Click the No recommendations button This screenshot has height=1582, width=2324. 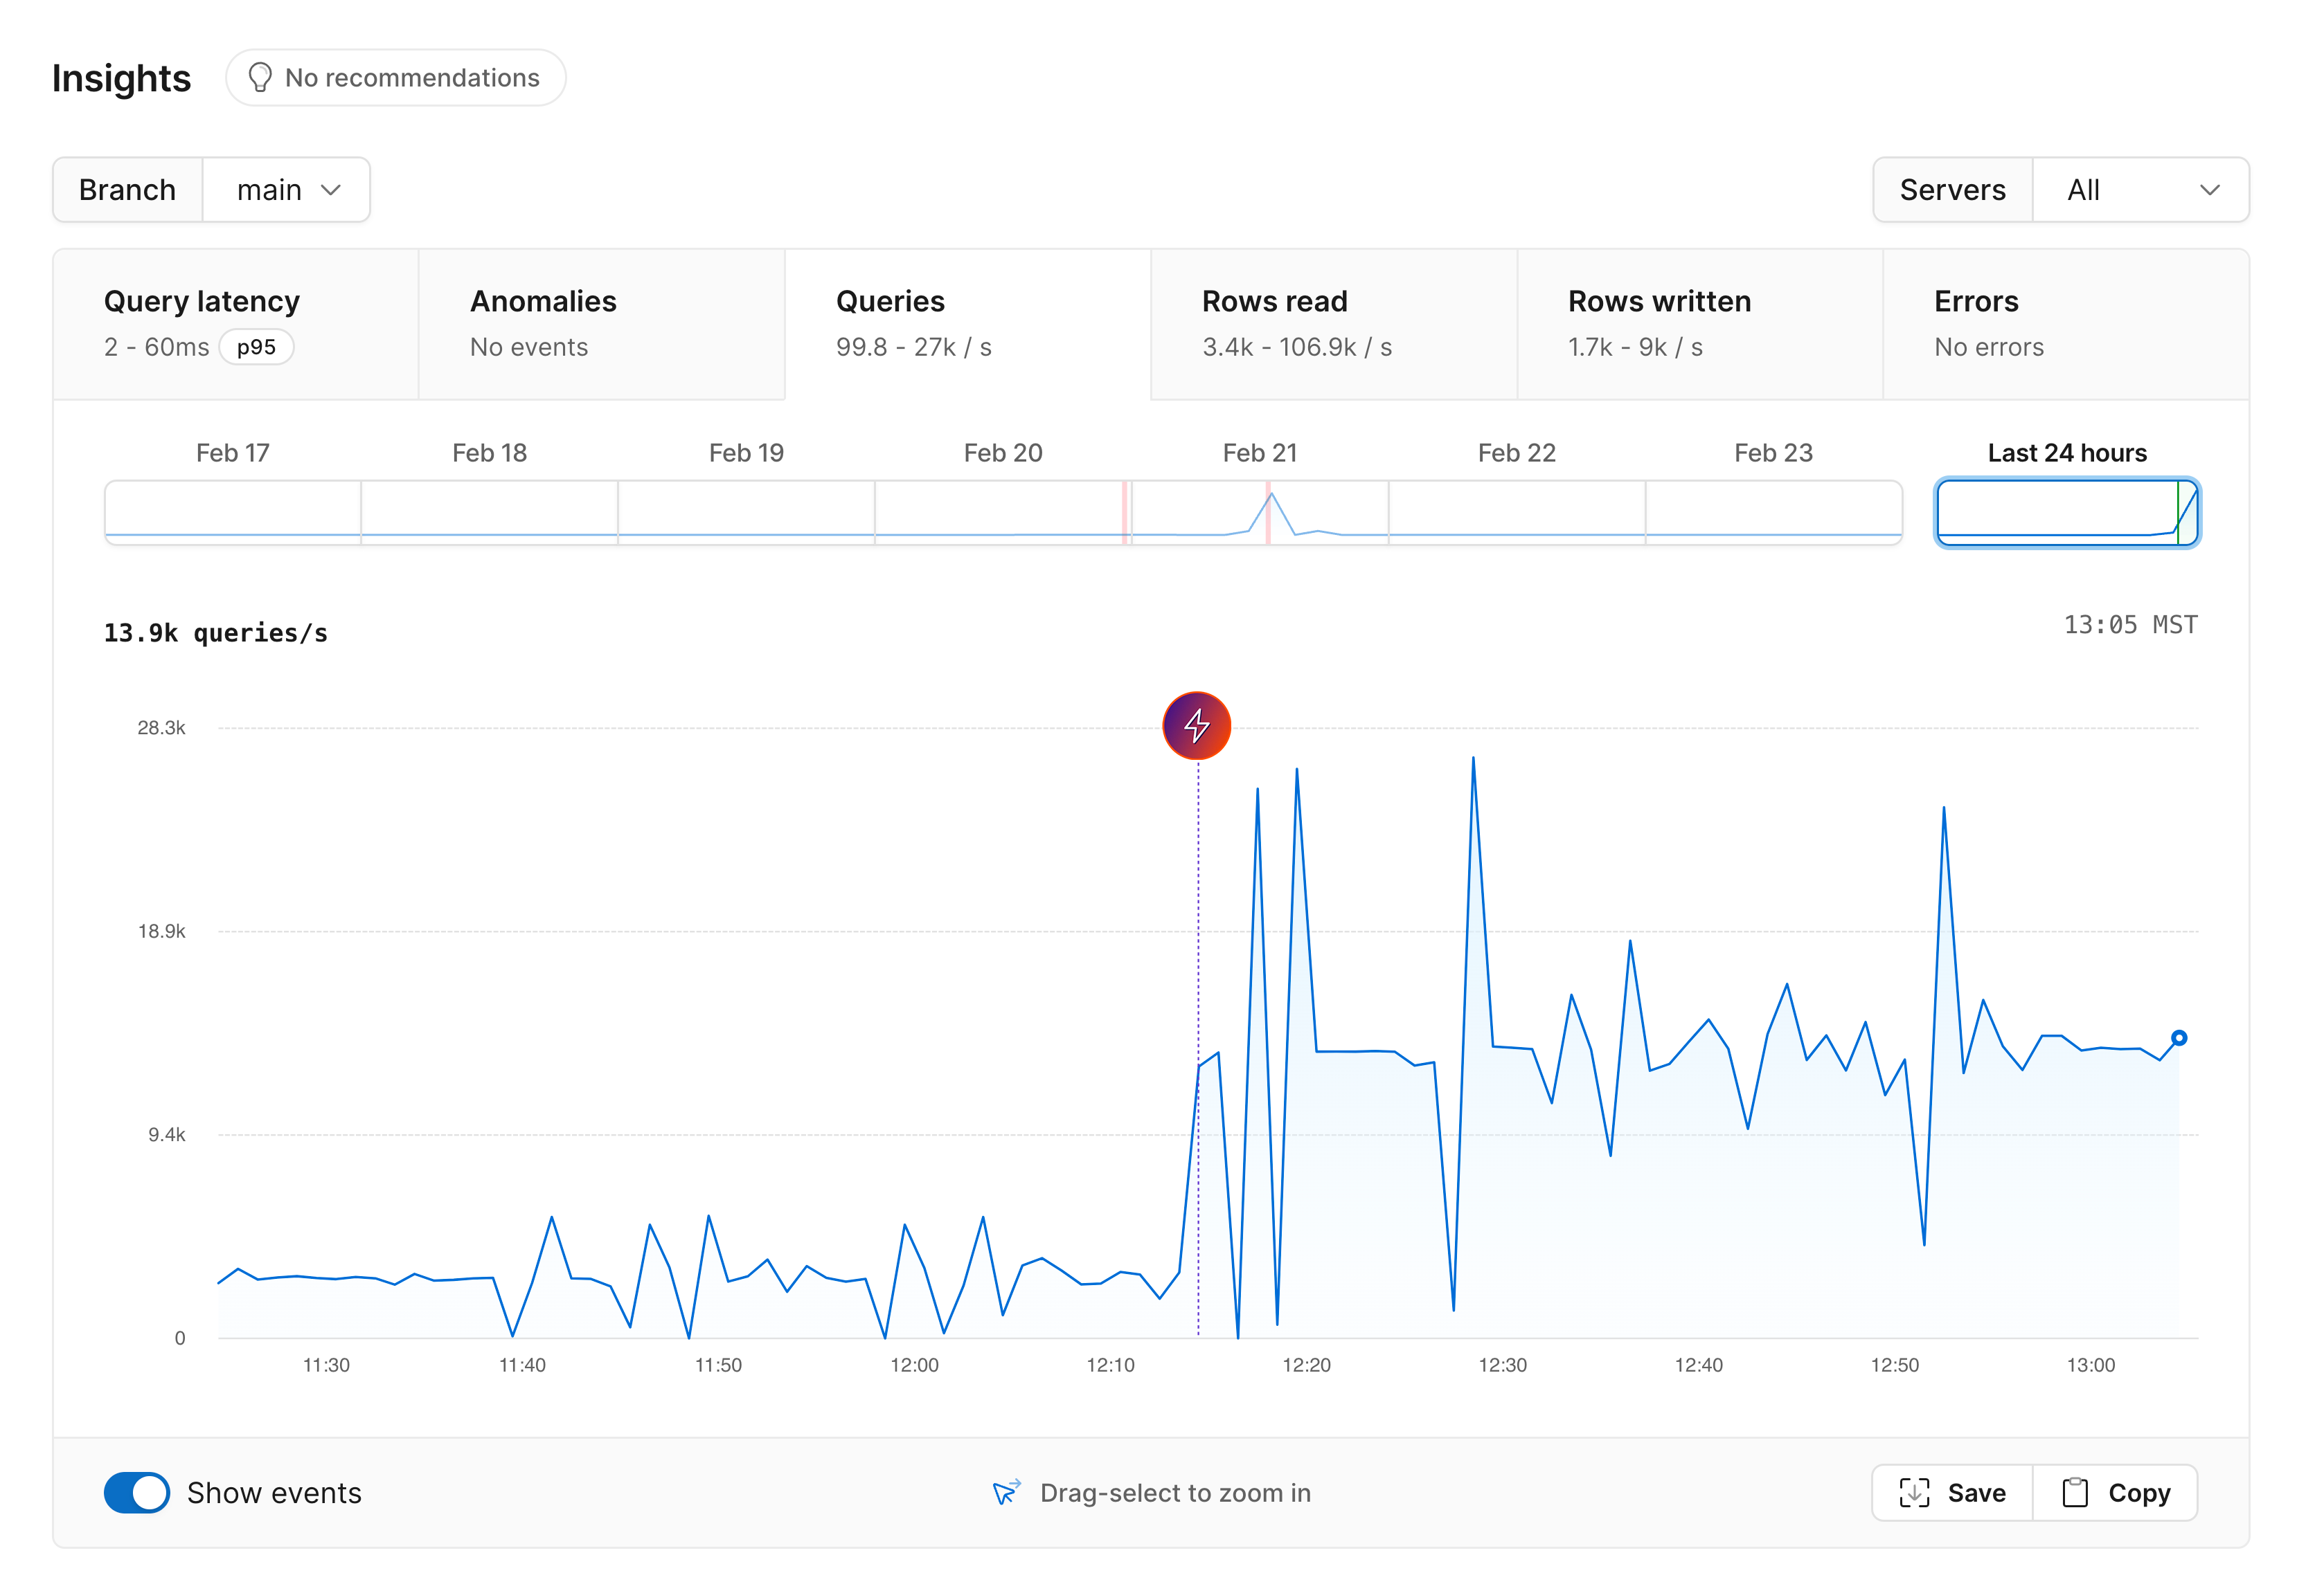396,78
